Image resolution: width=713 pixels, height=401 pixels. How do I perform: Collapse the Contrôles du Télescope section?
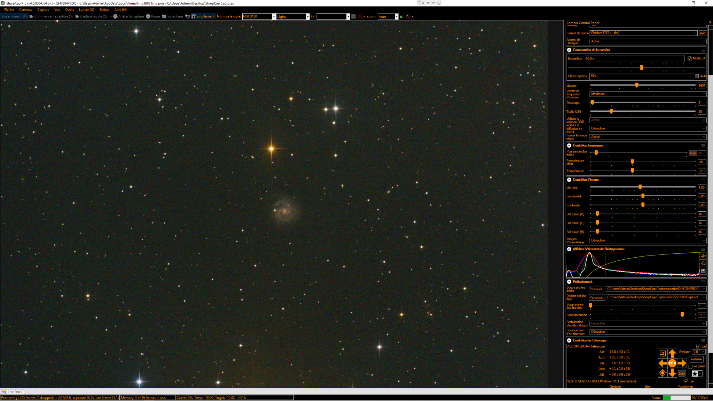[x=569, y=340]
